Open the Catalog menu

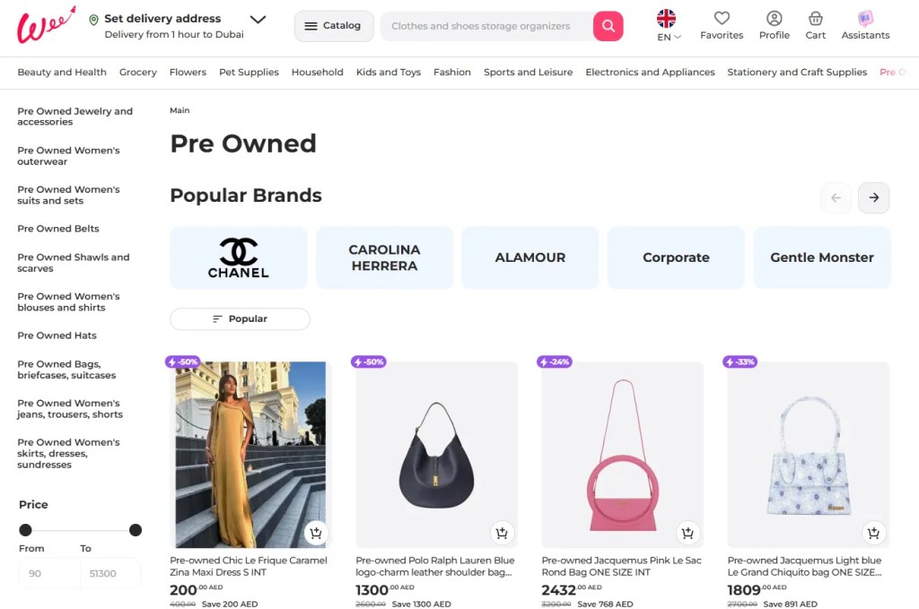(x=332, y=26)
